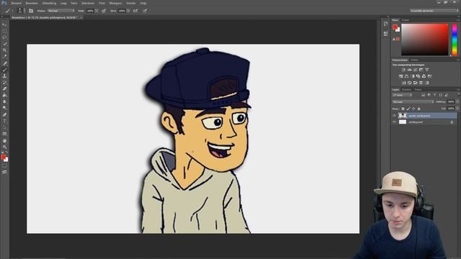This screenshot has width=461, height=259.
Task: Switch to the Stalen tab
Action: click(406, 20)
